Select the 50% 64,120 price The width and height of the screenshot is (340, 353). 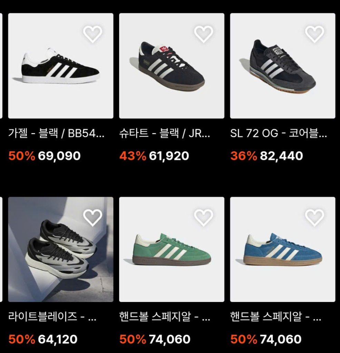43,339
